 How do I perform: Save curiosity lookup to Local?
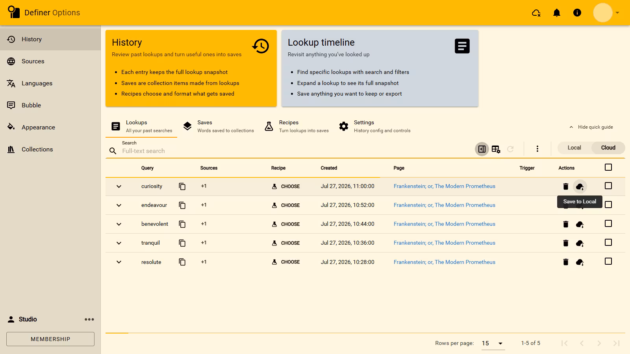[x=580, y=186]
